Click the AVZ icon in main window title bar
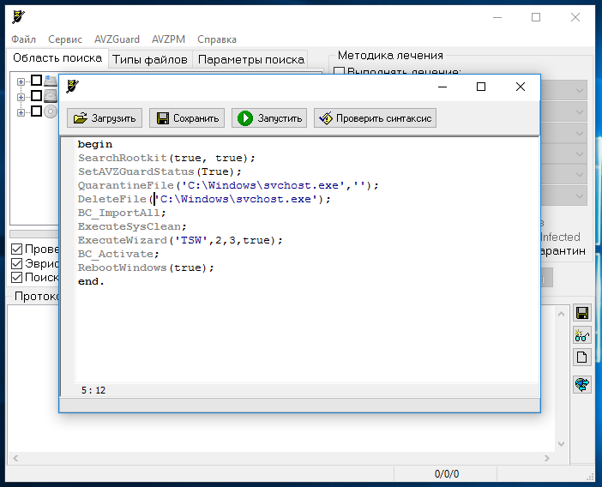602x487 pixels. (x=18, y=17)
